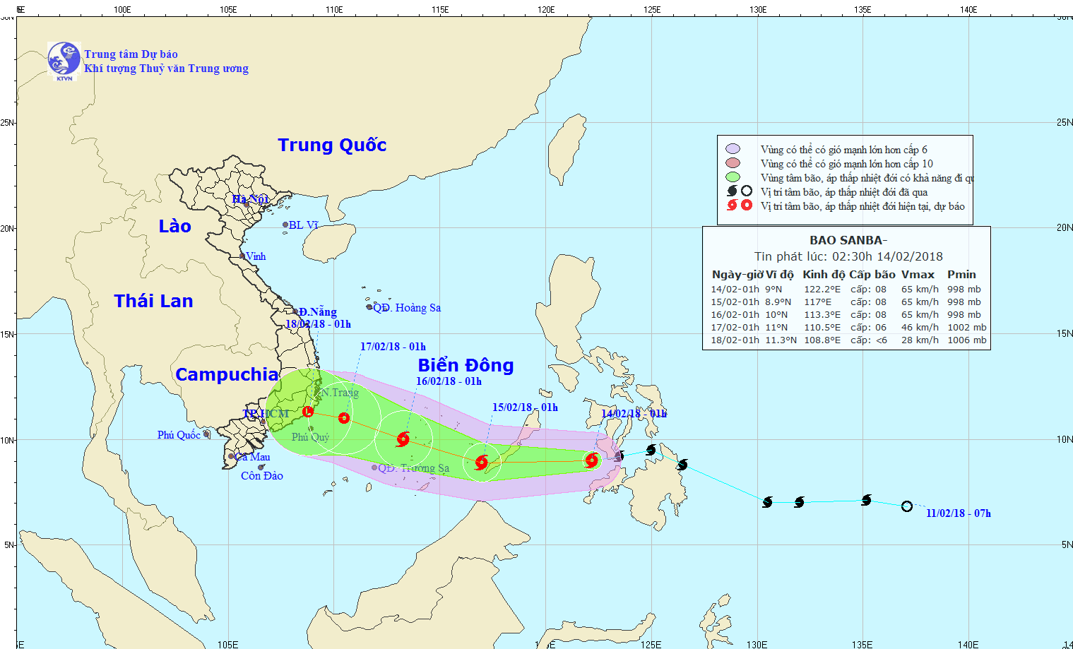Click the 'cấp: <6' storm level cell

click(x=869, y=340)
